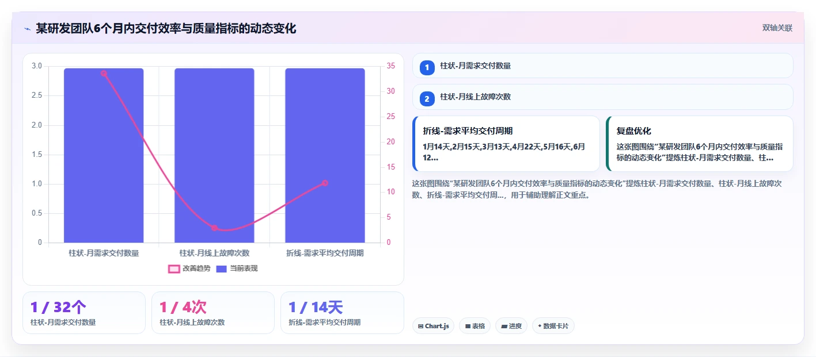
Task: Click the 改善趋势 legend label
Action: click(196, 268)
